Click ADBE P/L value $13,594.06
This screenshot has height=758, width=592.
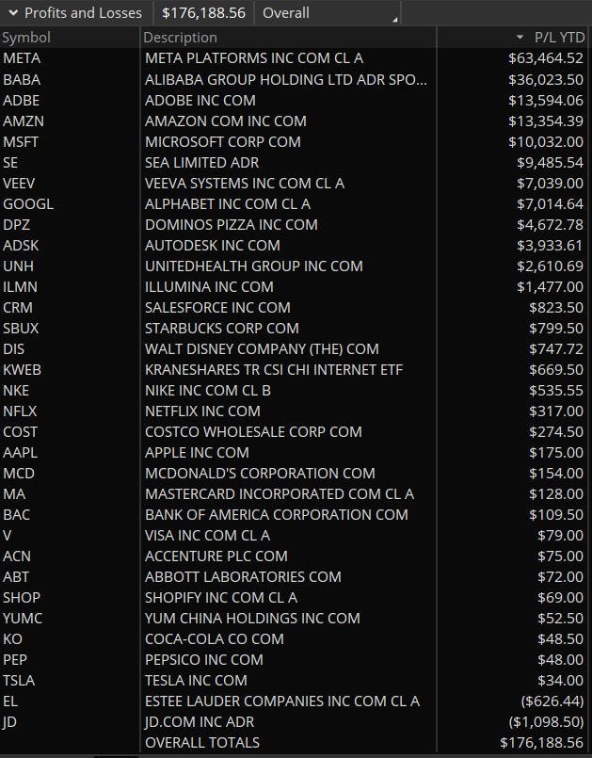click(546, 101)
